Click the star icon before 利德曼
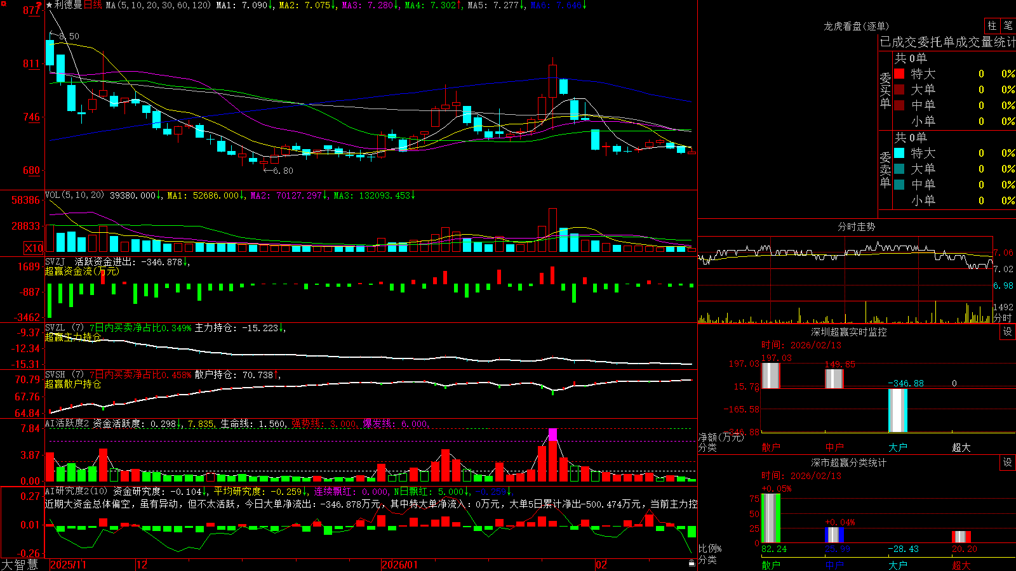The width and height of the screenshot is (1016, 571). 50,5
